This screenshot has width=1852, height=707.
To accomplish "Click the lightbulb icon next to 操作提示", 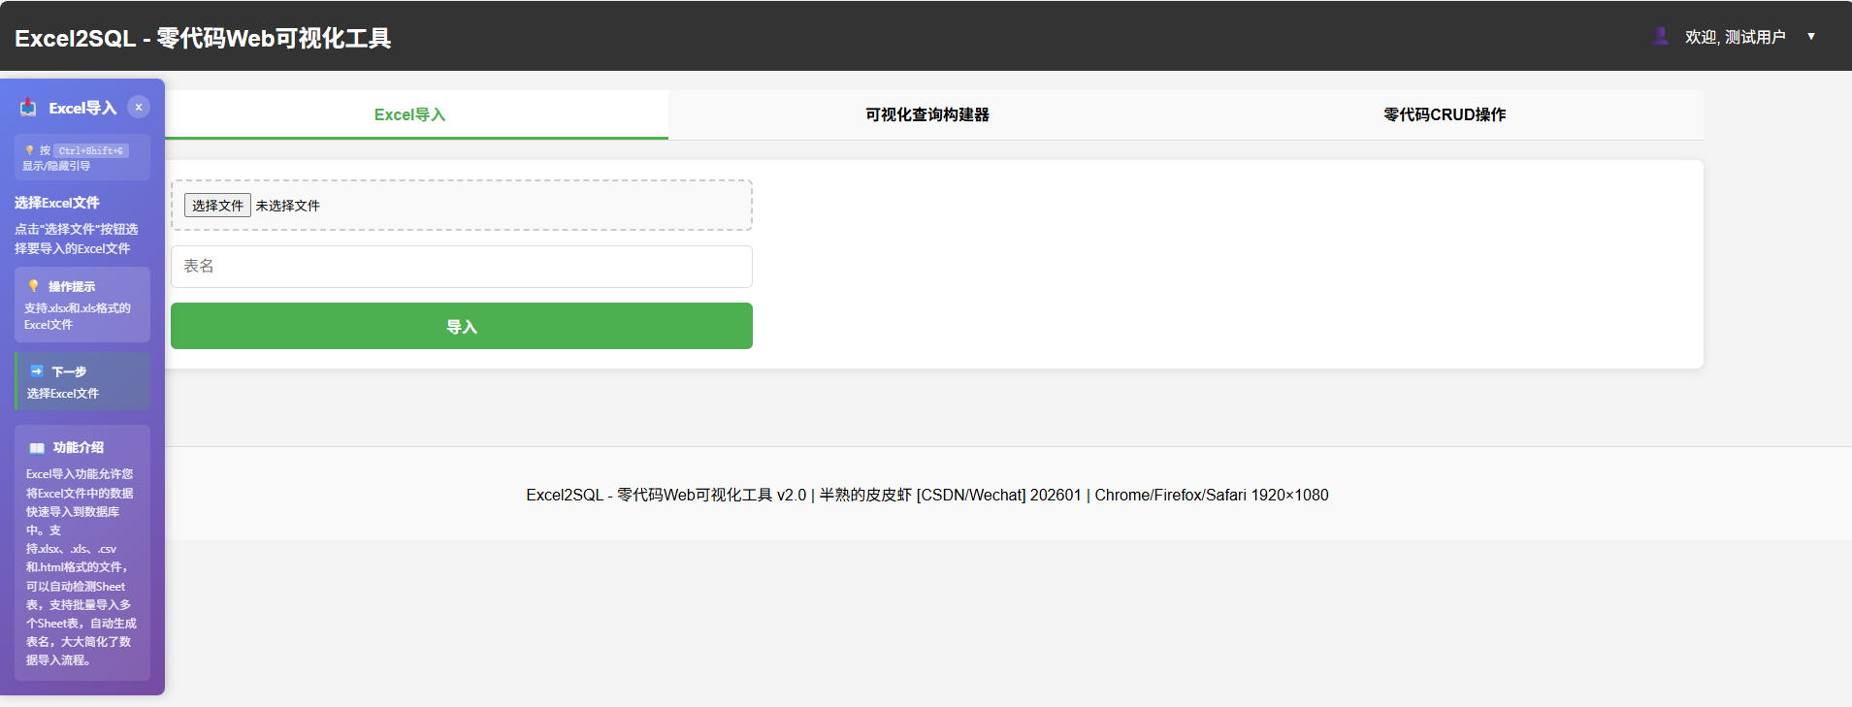I will click(34, 286).
